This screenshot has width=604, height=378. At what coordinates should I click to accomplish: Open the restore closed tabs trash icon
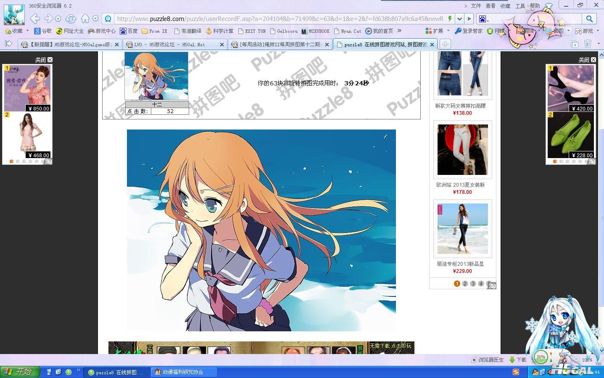588,44
